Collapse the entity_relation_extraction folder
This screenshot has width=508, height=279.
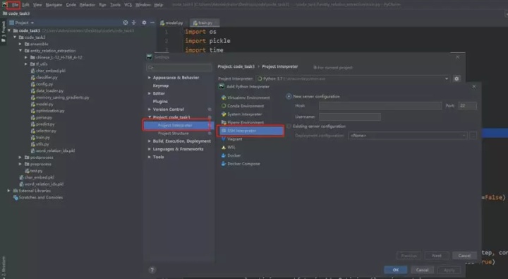tap(20, 51)
